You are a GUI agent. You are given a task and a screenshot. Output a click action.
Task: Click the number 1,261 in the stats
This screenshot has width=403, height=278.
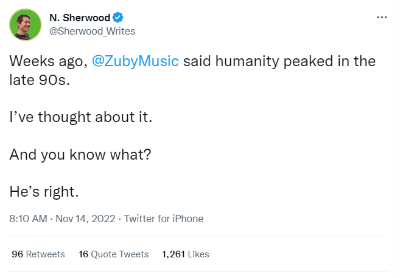(173, 254)
